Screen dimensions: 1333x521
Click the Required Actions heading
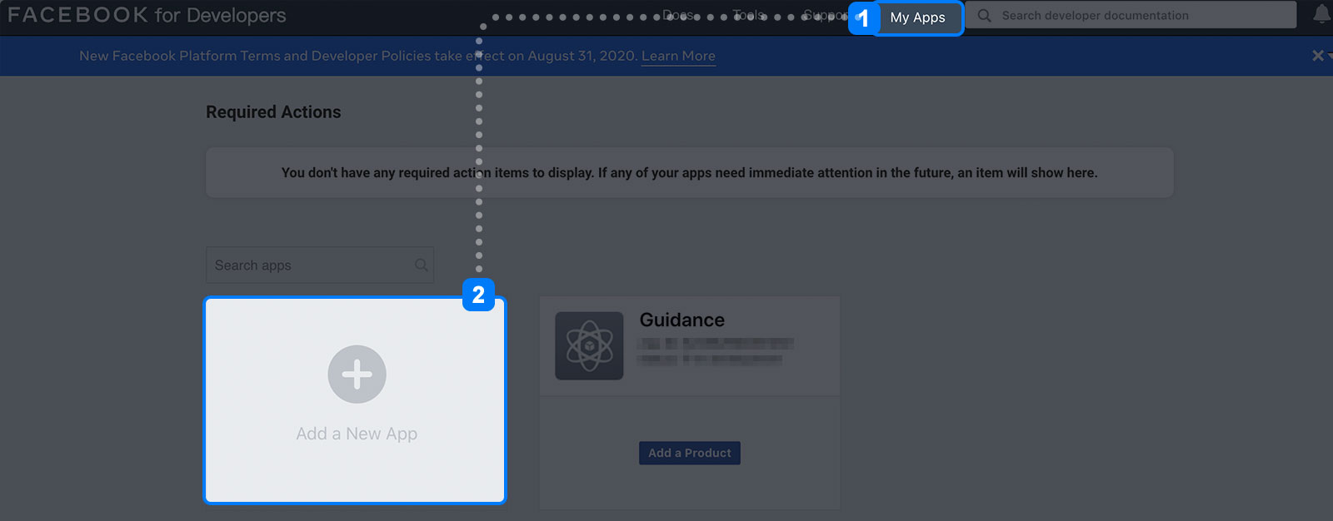pyautogui.click(x=273, y=112)
